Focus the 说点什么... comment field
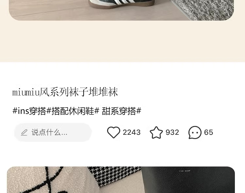245x193 pixels. [53, 132]
